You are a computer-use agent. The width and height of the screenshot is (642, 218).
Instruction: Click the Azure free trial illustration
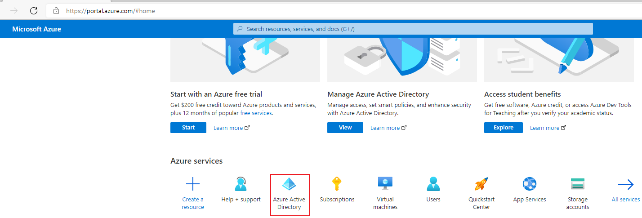245,60
